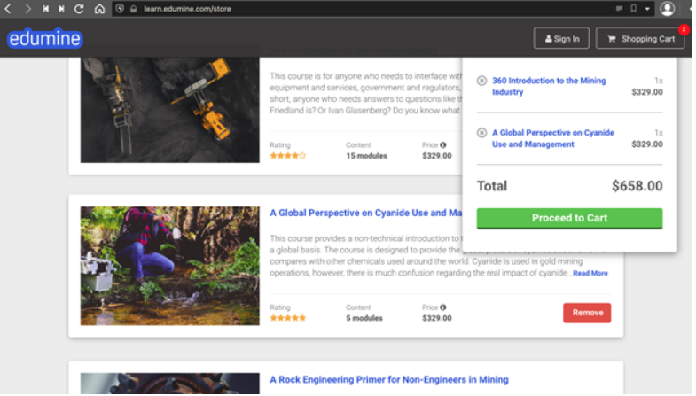This screenshot has width=696, height=396.
Task: Click the price info icon of the 5 modules course
Action: (443, 307)
